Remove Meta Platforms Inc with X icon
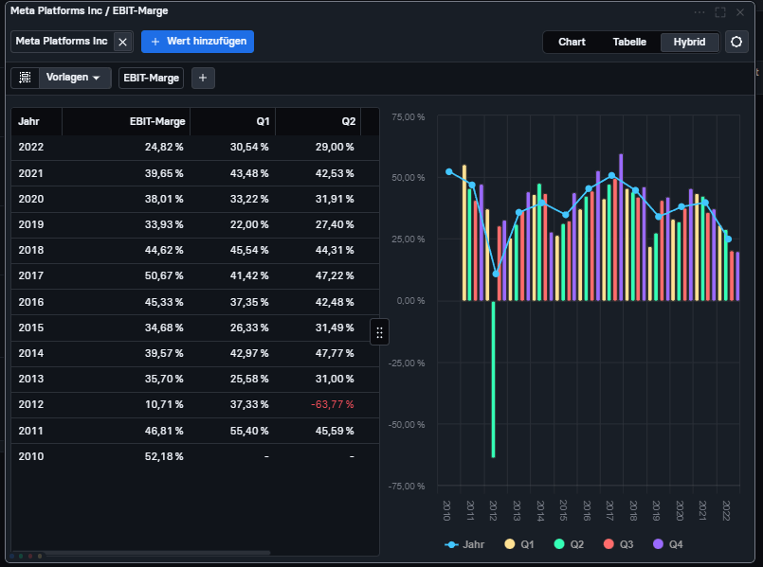 [122, 42]
